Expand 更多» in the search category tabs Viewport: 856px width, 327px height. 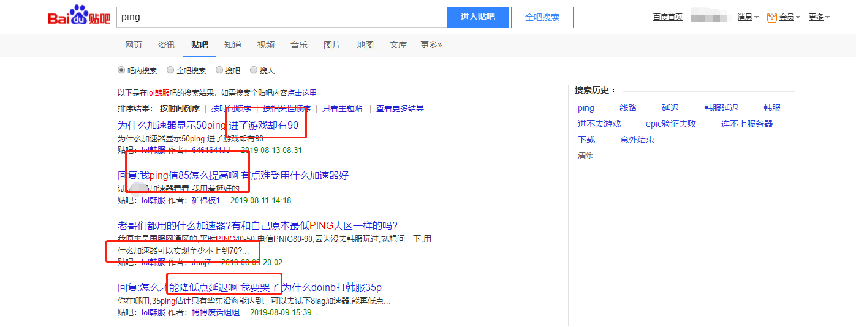[x=431, y=45]
